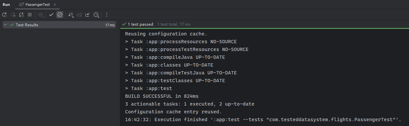Viewport: 409px width, 126px height.
Task: Click 'BUILD SUCCESSFUL in 824ms' line
Action: (x=162, y=96)
